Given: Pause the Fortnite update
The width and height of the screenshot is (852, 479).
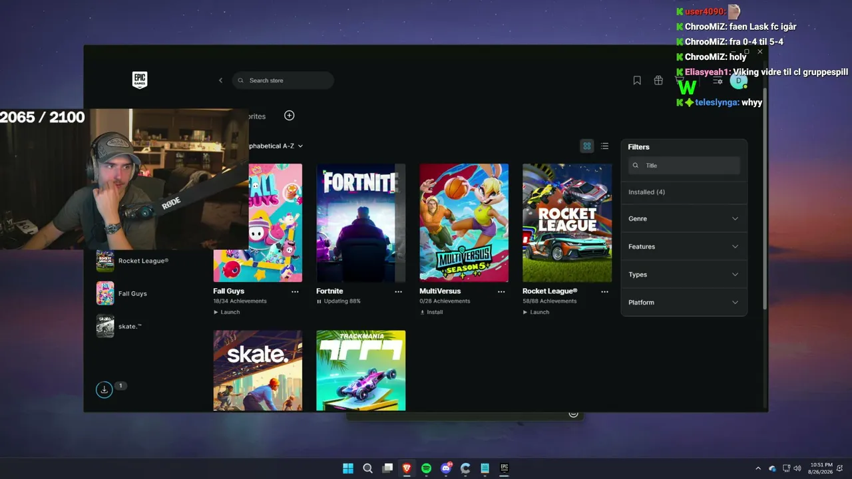Looking at the screenshot, I should point(319,301).
